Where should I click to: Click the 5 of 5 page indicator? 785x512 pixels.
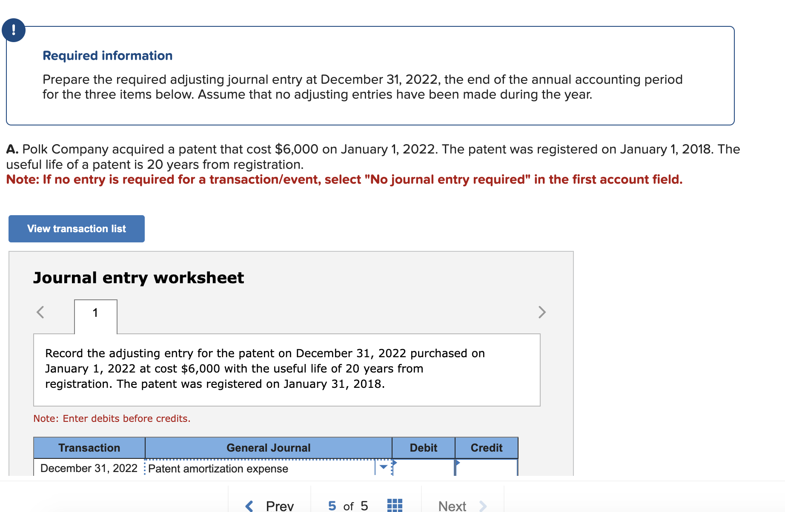[x=347, y=505]
